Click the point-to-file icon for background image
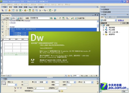The image size is (129, 93). (59, 91)
